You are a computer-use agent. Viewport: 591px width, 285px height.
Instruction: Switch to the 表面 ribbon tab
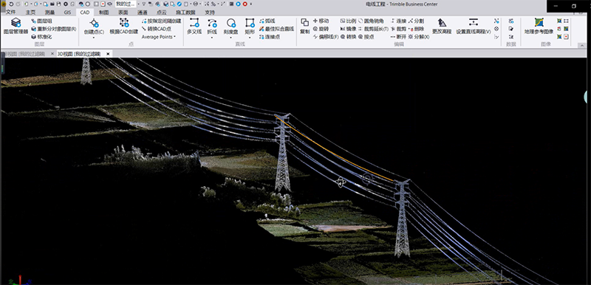pyautogui.click(x=123, y=12)
